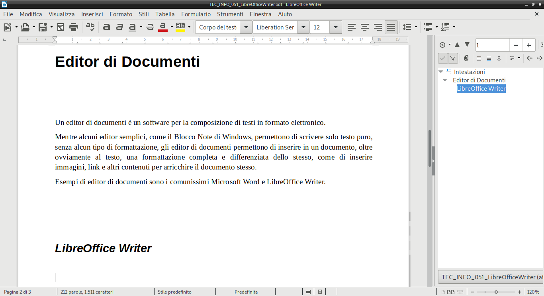Toggle center text alignment
Screen dimensions: 544x296
[364, 27]
